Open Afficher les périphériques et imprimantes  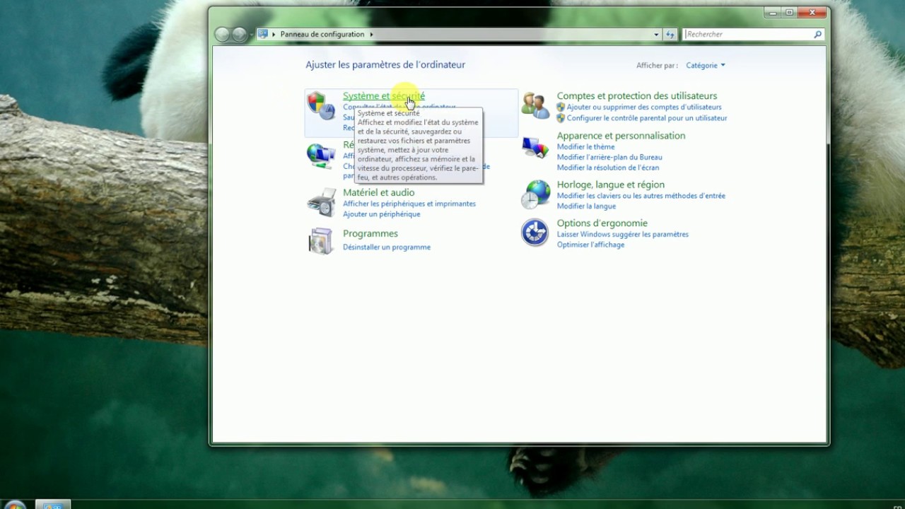pos(409,204)
